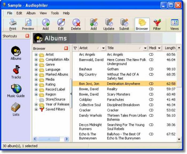Select the Disciplined Breakdown album
Image resolution: width=187 pixels, height=154 pixels.
[124, 105]
